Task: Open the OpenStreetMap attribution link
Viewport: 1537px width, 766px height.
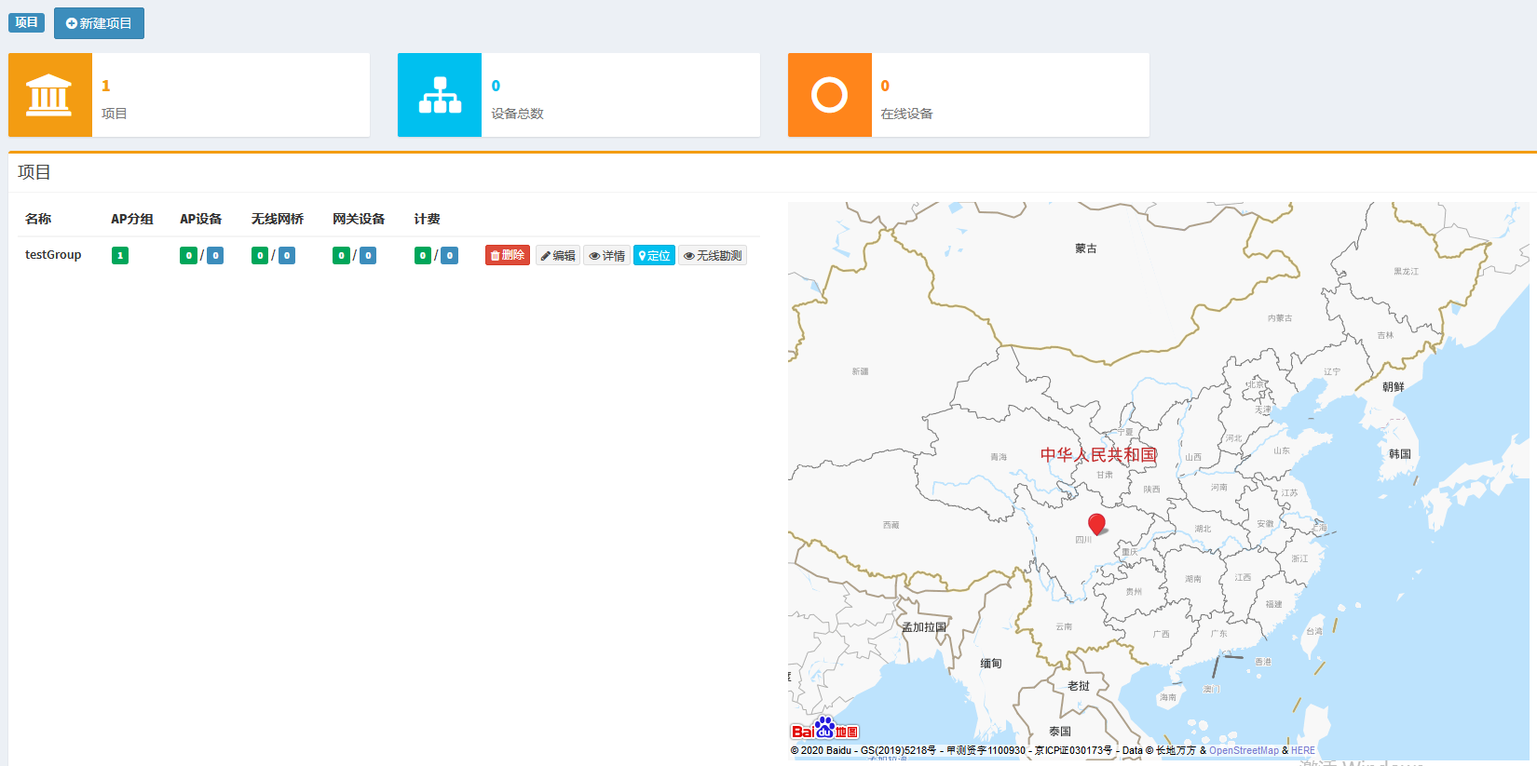Action: [x=1244, y=750]
